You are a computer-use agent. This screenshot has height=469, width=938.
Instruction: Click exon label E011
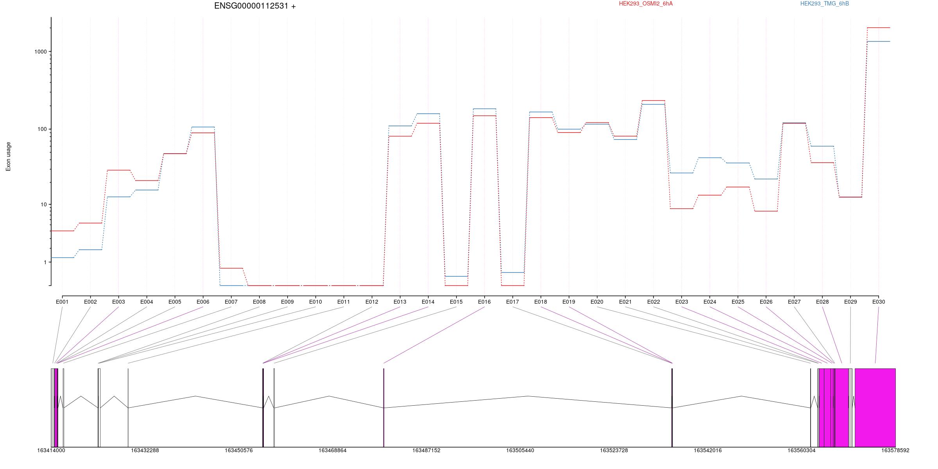344,302
